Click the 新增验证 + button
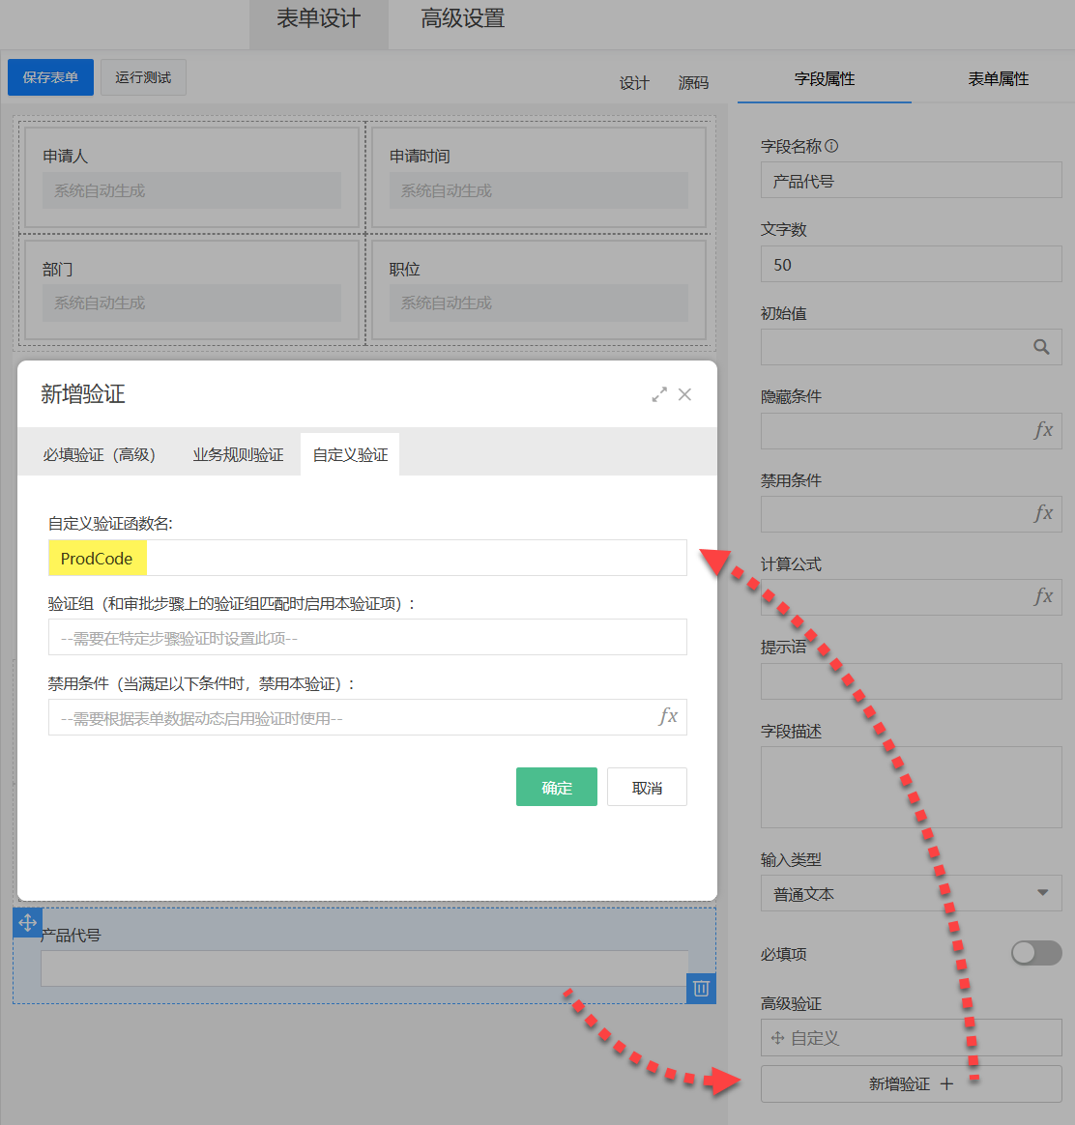Viewport: 1075px width, 1125px height. [911, 1084]
